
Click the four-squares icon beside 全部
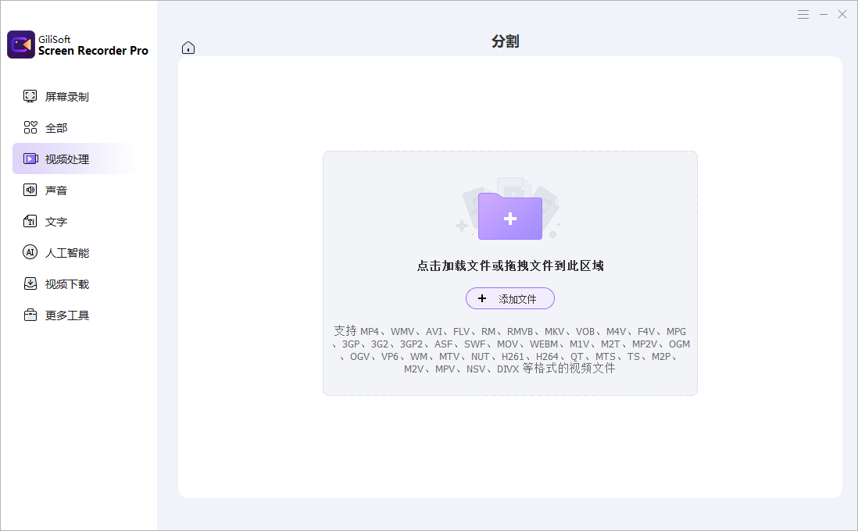coord(30,127)
